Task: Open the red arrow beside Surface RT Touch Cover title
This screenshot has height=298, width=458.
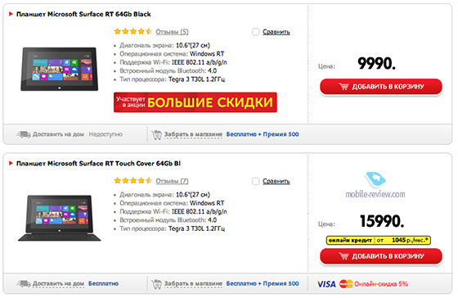Action: (x=11, y=163)
